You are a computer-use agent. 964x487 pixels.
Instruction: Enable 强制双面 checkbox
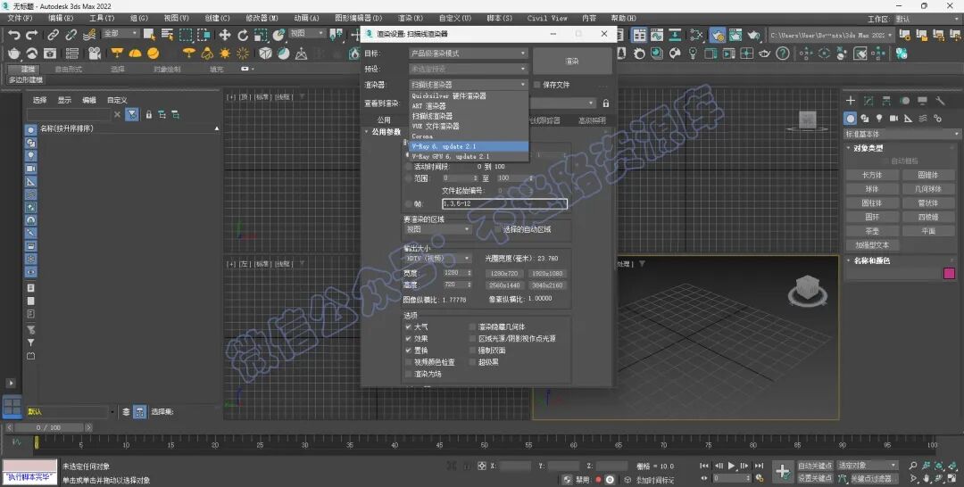coord(473,351)
